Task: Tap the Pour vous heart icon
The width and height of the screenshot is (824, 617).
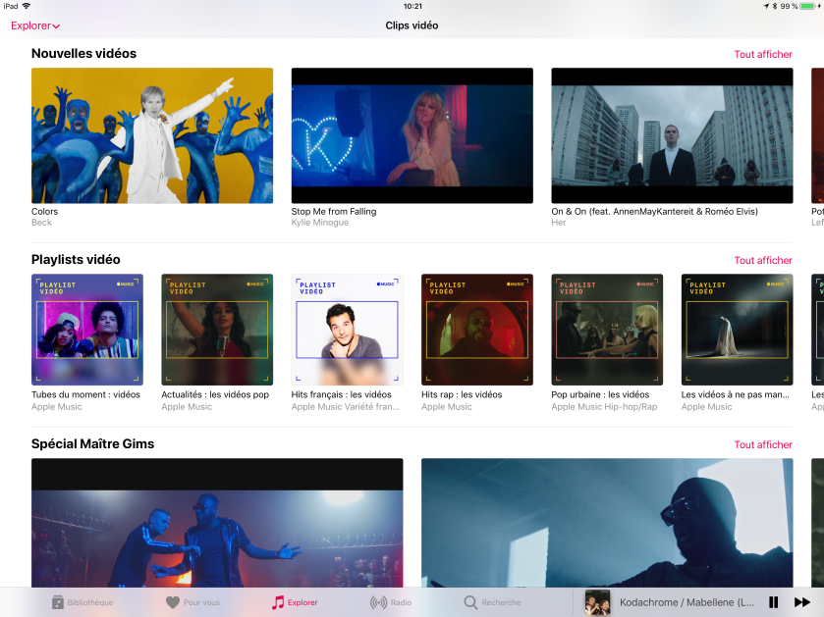Action: pyautogui.click(x=173, y=602)
